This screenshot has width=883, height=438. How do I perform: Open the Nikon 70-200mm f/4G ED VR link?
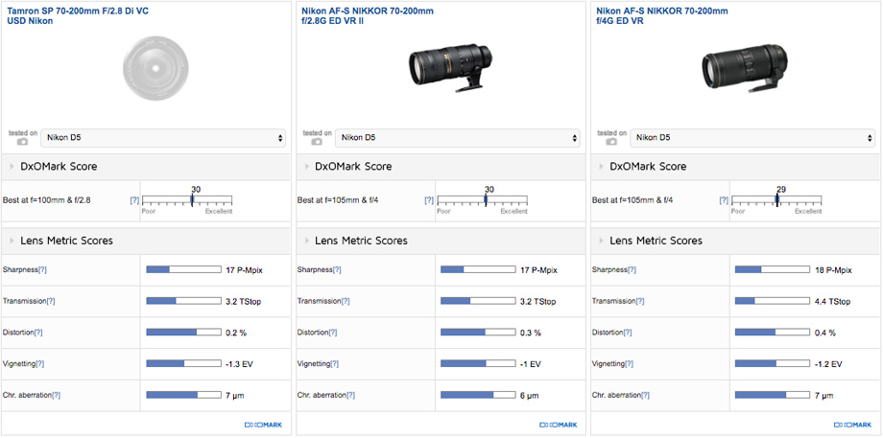[x=662, y=16]
